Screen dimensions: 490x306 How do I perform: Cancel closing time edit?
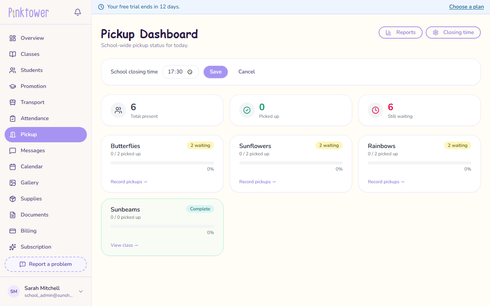click(247, 72)
